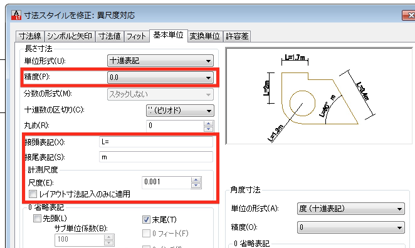Increase the 尺度(E) scale with up arrow
The width and height of the screenshot is (415, 248).
point(196,180)
